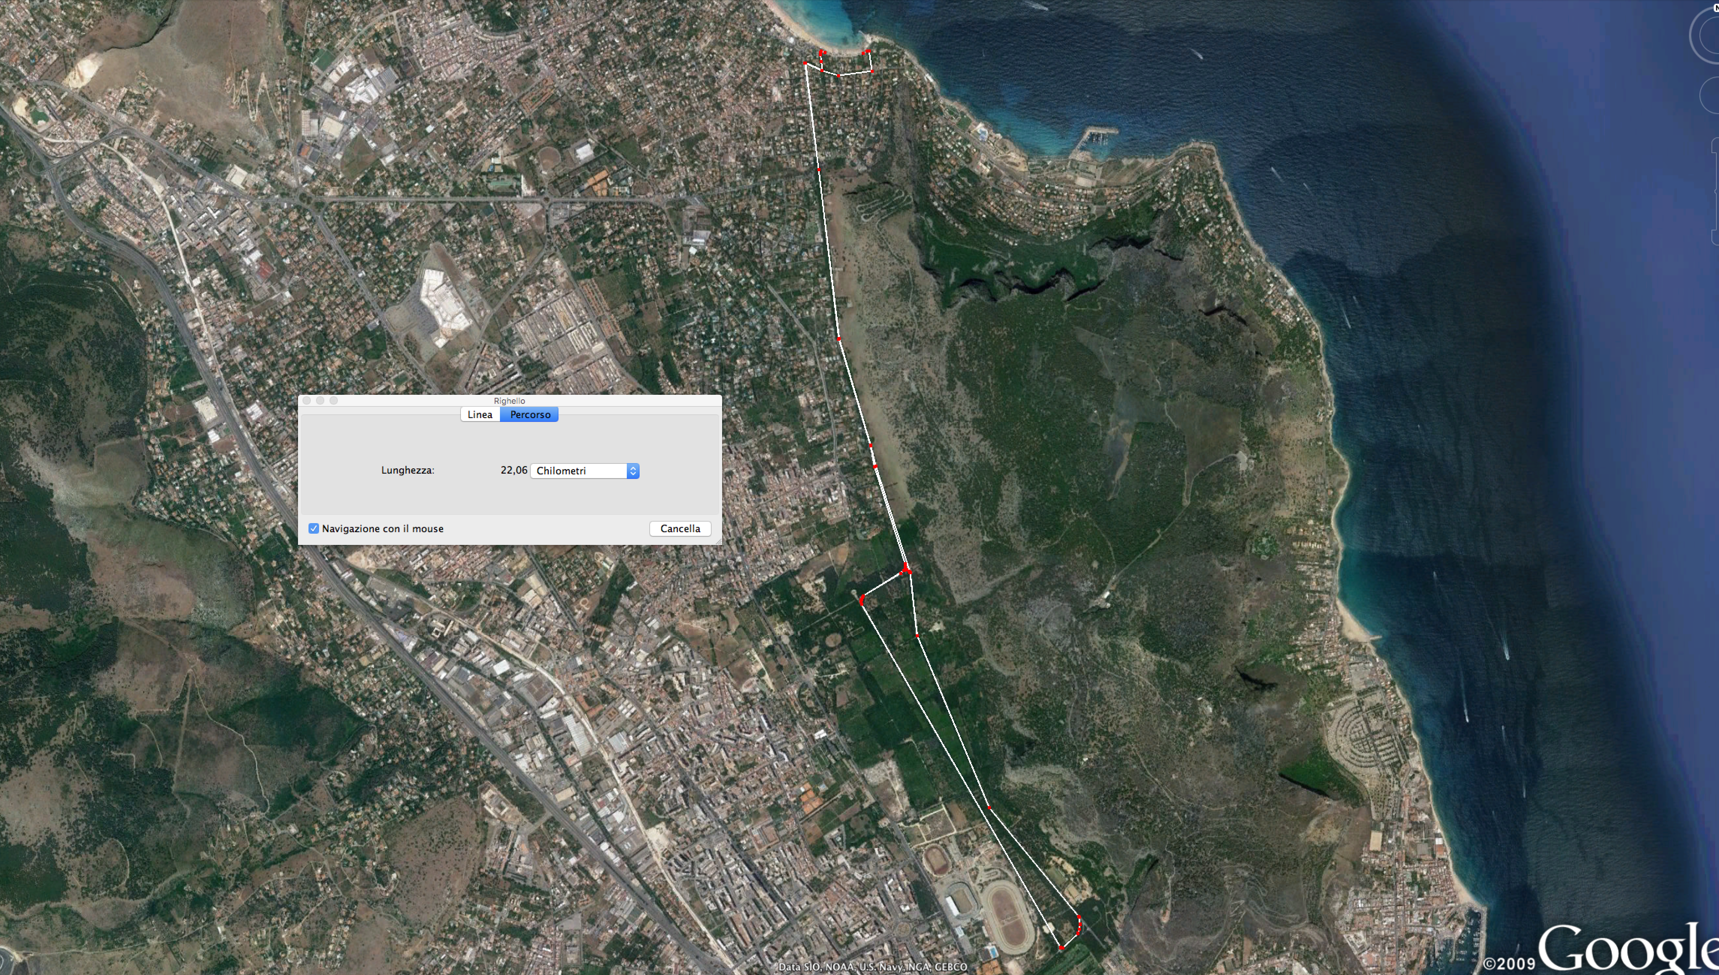This screenshot has height=975, width=1719.
Task: Click the Data SIO, NOAA attribution text
Action: point(873,966)
